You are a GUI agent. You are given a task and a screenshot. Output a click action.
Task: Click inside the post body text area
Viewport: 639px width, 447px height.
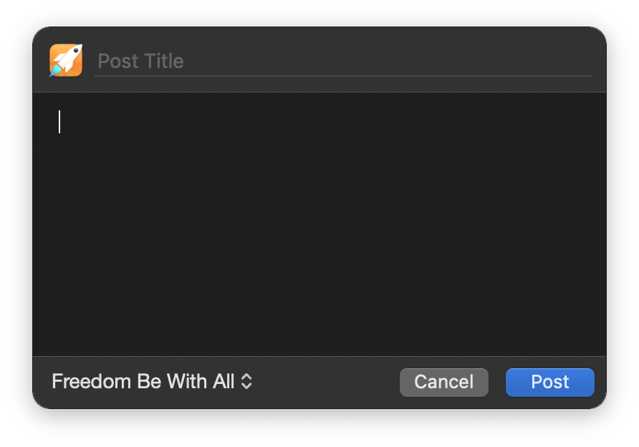coord(319,224)
